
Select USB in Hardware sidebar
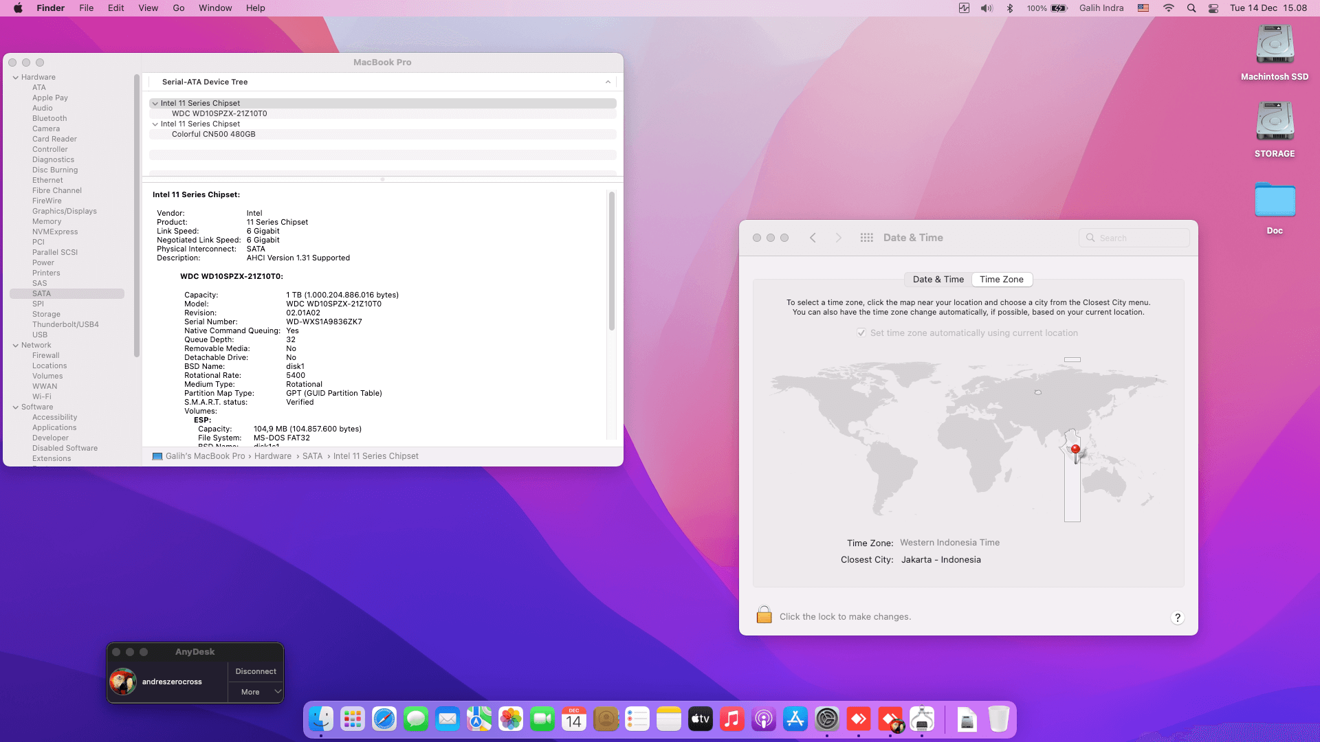pos(40,335)
